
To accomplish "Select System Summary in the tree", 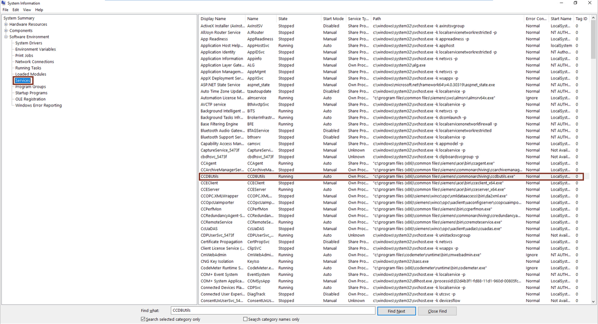I will (x=19, y=18).
